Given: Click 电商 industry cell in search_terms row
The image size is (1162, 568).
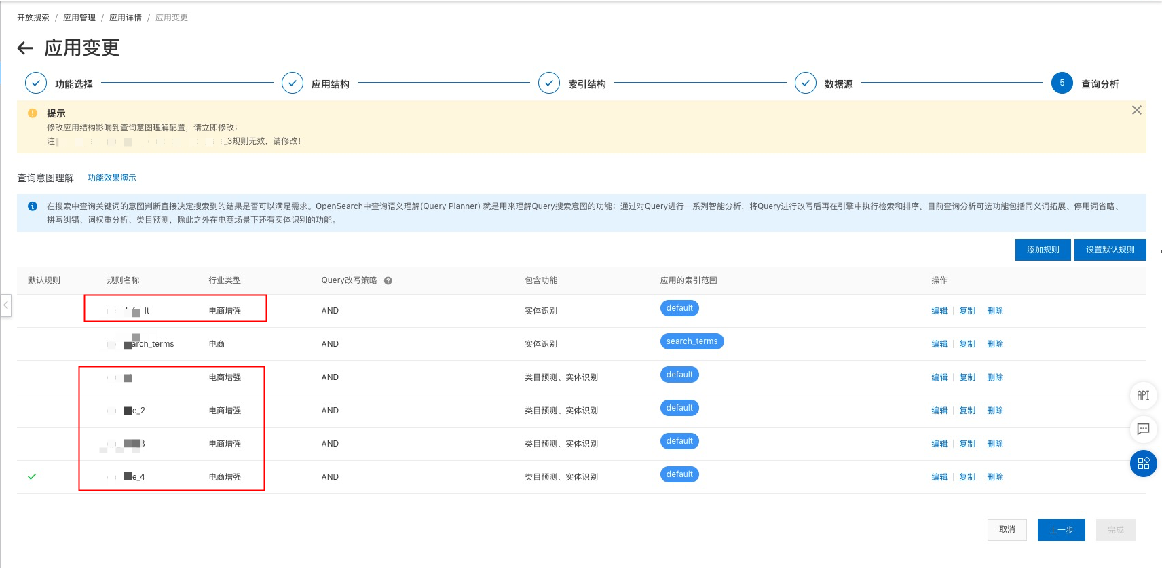Looking at the screenshot, I should tap(217, 344).
